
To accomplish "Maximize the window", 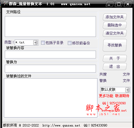I will point(119,4).
